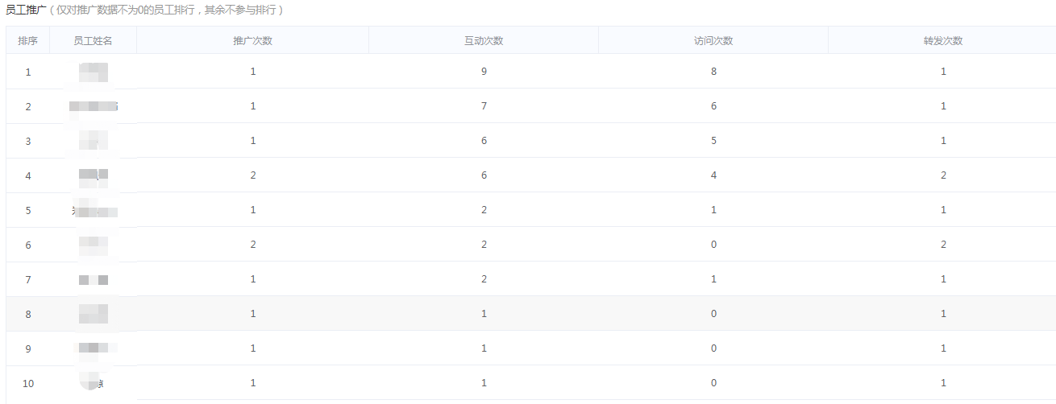Screen dimensions: 1056x404
Task: Open the 推广次数 value 2 in row 4
Action: pyautogui.click(x=253, y=175)
